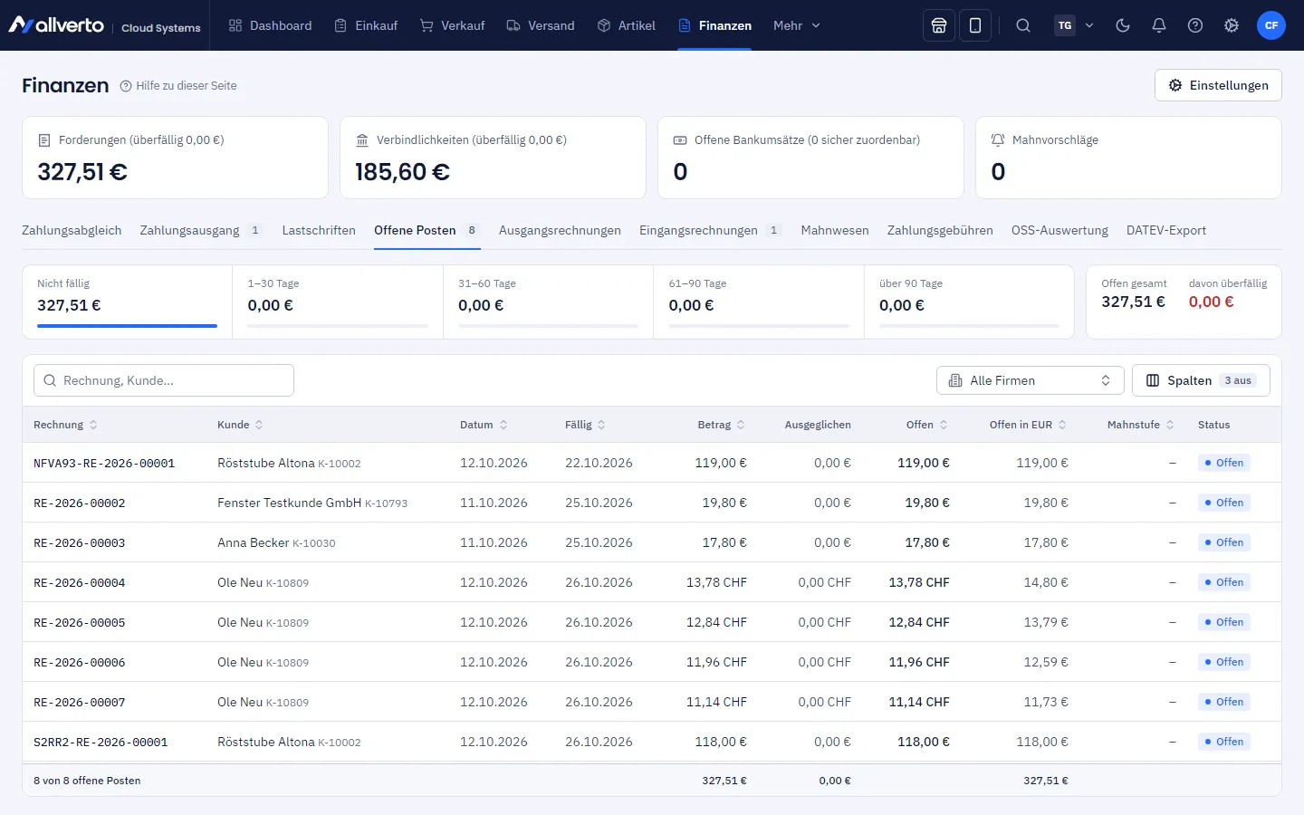Switch to the DATEV-Export tab

[x=1166, y=231]
